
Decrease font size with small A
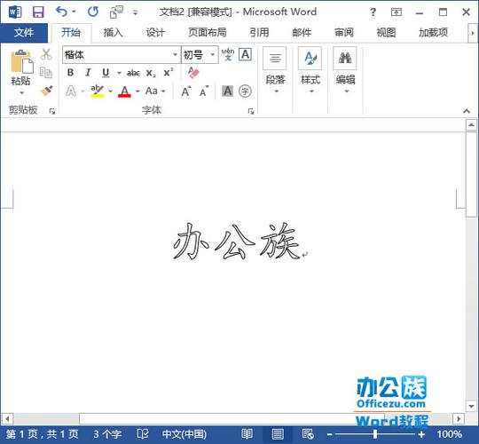(x=204, y=91)
